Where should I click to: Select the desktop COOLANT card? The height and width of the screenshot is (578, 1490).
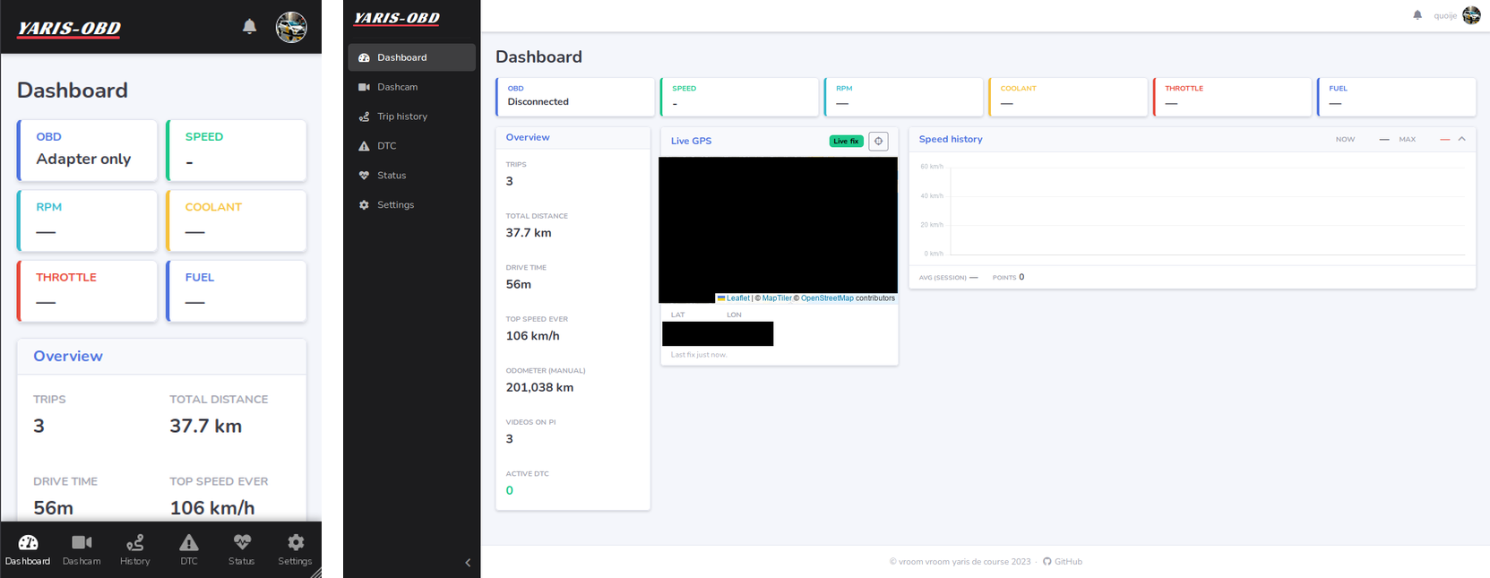click(1068, 97)
